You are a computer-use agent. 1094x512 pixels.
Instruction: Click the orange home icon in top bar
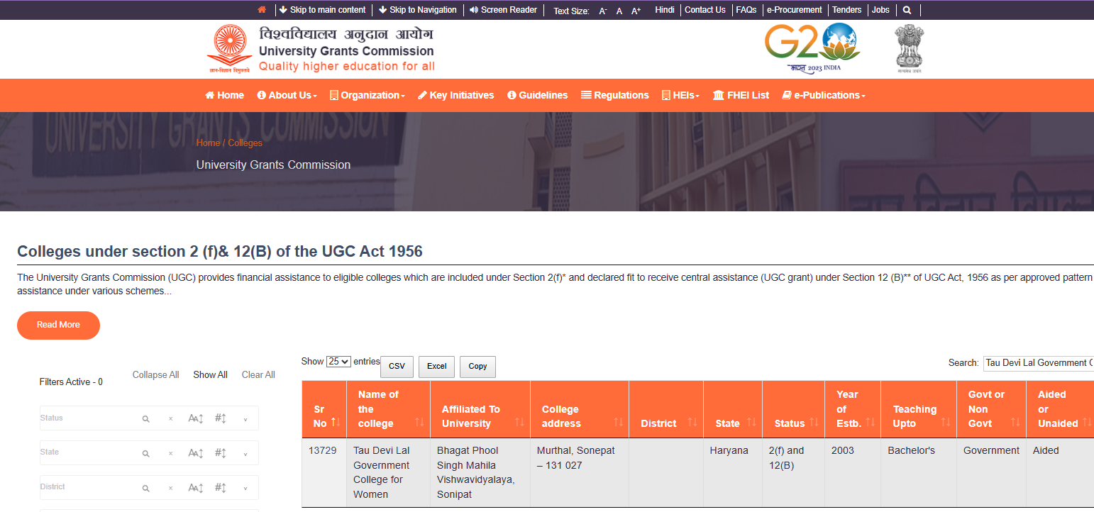262,10
